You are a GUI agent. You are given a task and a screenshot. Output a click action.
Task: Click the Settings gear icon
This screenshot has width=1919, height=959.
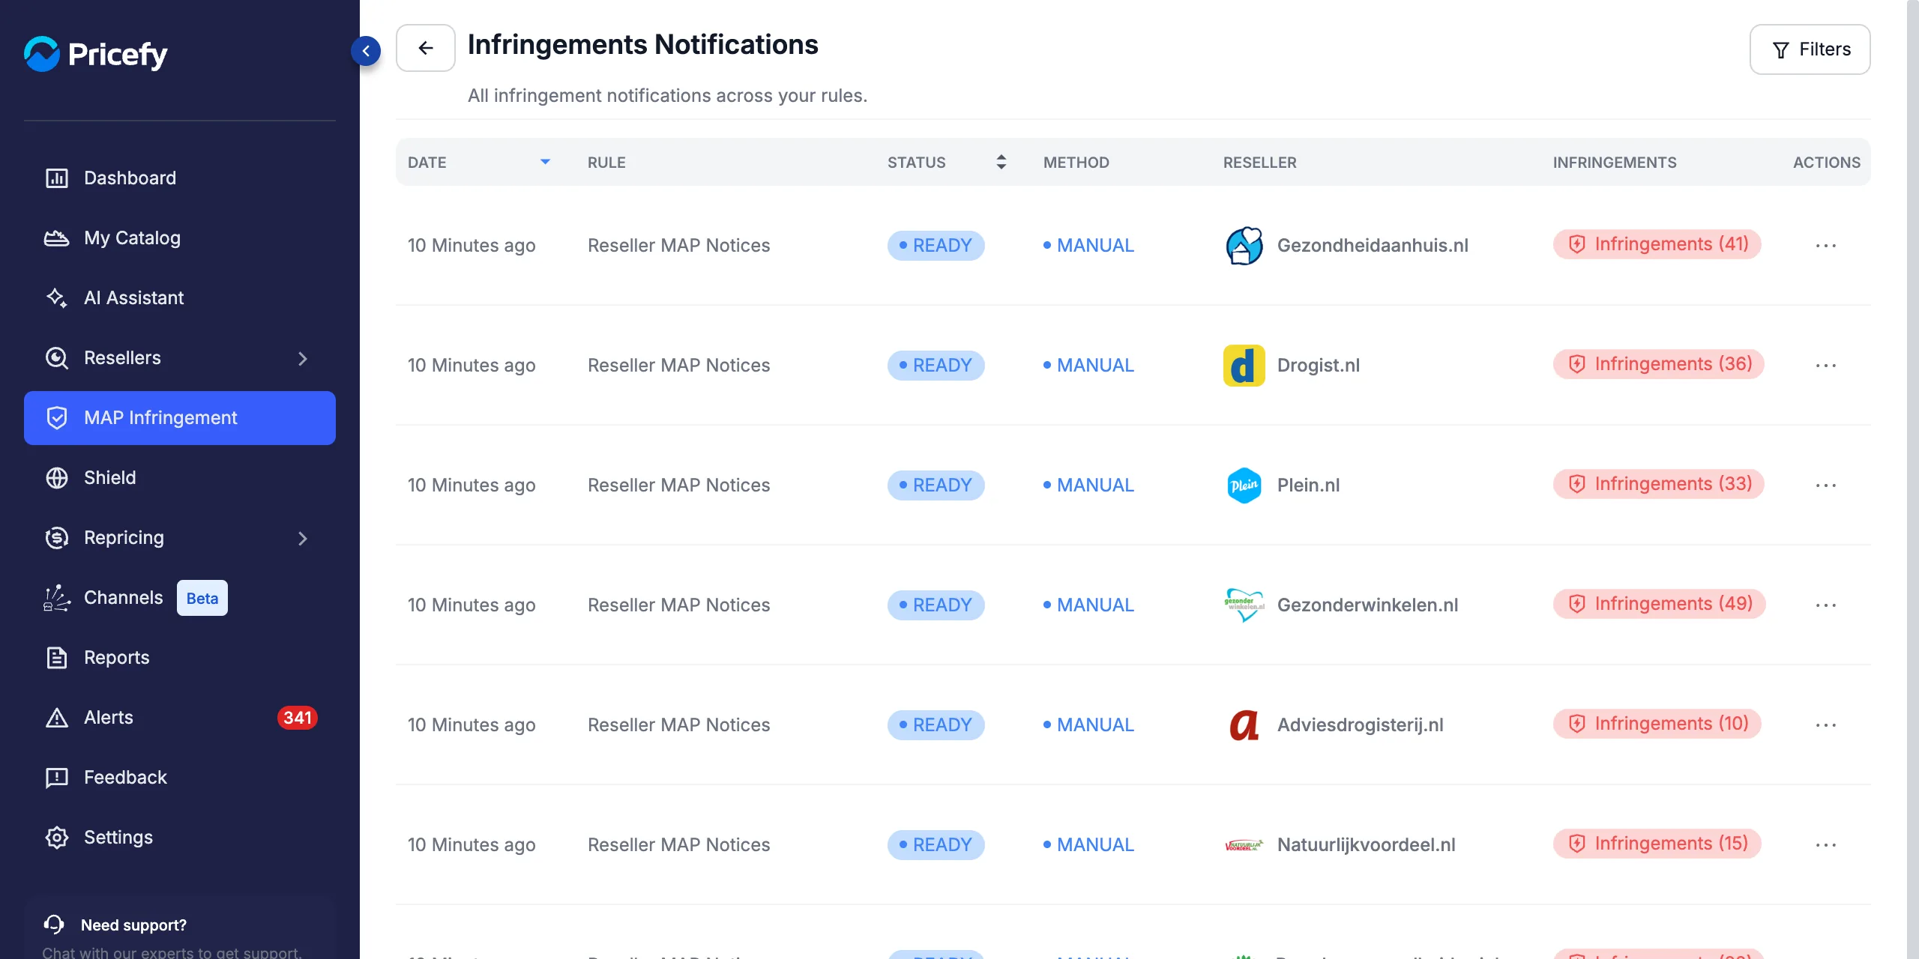(x=57, y=838)
